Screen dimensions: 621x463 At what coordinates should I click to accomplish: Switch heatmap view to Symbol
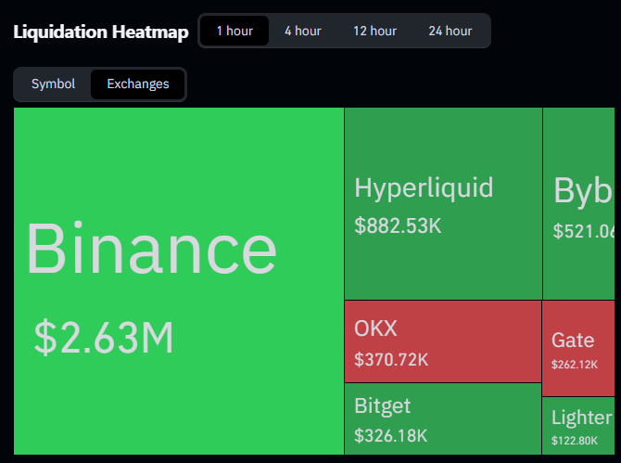click(53, 84)
